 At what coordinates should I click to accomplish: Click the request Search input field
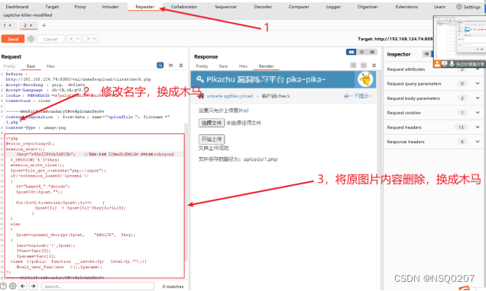click(98, 286)
